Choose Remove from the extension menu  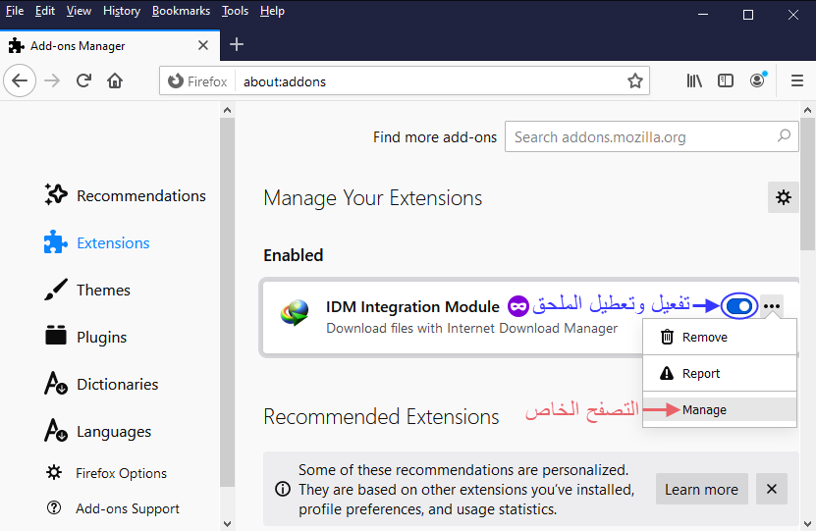720,337
